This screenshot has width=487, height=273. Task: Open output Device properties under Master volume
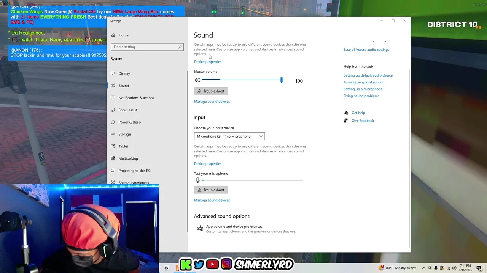(x=208, y=62)
